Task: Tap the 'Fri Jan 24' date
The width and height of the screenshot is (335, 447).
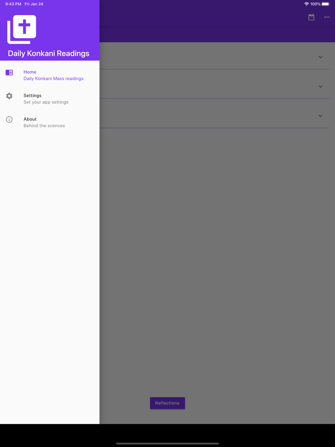Action: 34,4
